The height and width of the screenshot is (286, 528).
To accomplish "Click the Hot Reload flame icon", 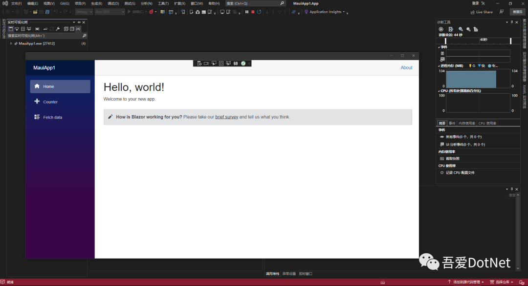I will 151,12.
